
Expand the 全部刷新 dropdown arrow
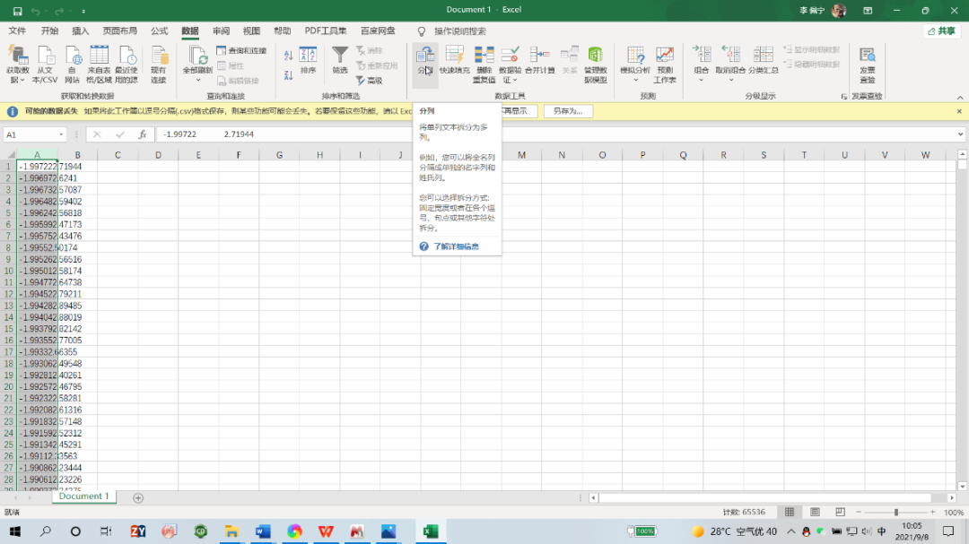(x=197, y=81)
